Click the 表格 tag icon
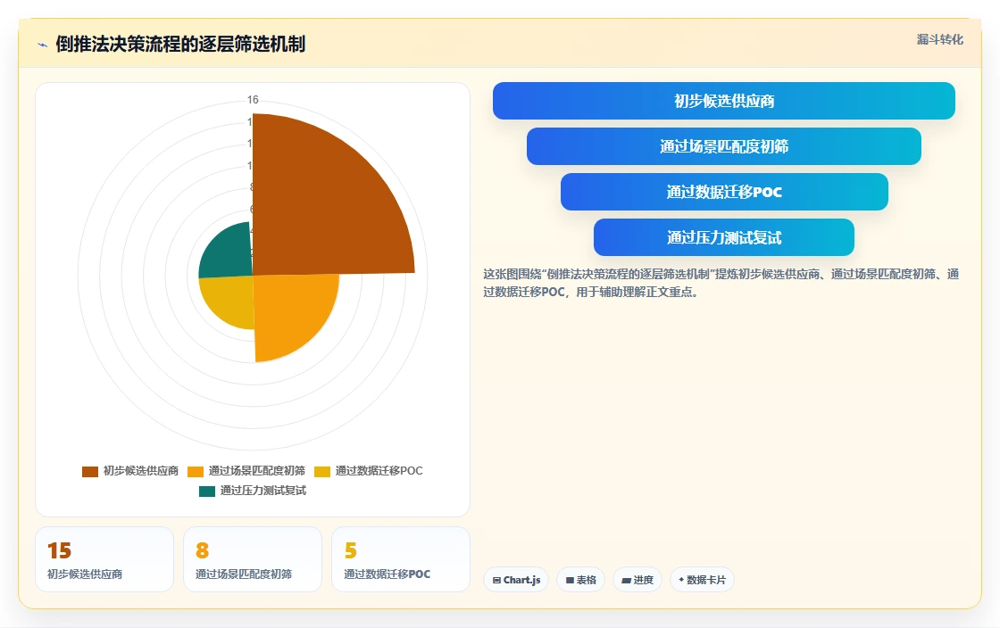1000x628 pixels. (570, 580)
